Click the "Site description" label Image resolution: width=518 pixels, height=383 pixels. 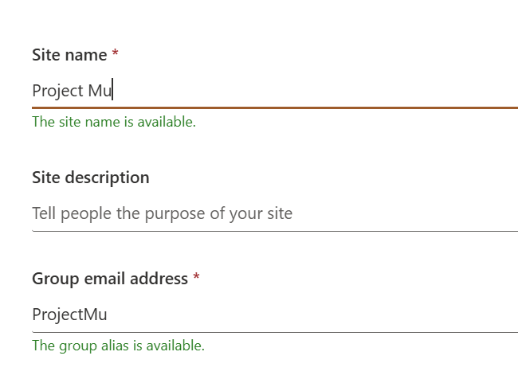pyautogui.click(x=90, y=178)
